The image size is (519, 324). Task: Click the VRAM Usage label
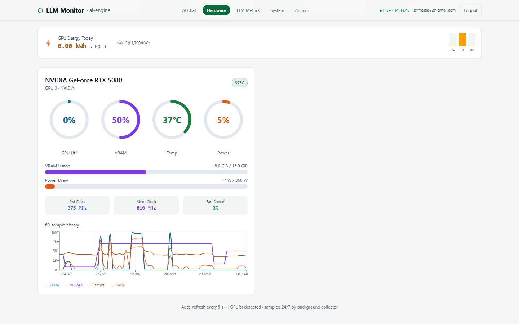tap(58, 166)
